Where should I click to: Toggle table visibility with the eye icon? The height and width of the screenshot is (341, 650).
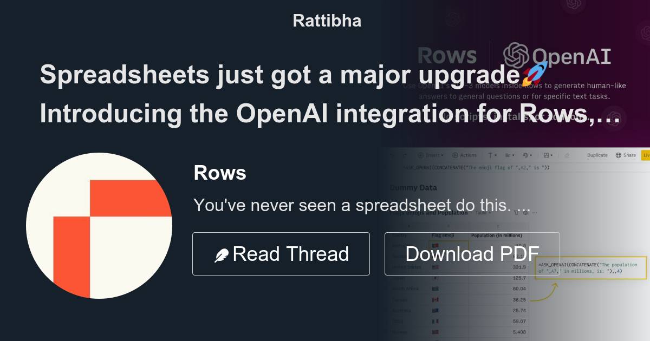[x=525, y=214]
